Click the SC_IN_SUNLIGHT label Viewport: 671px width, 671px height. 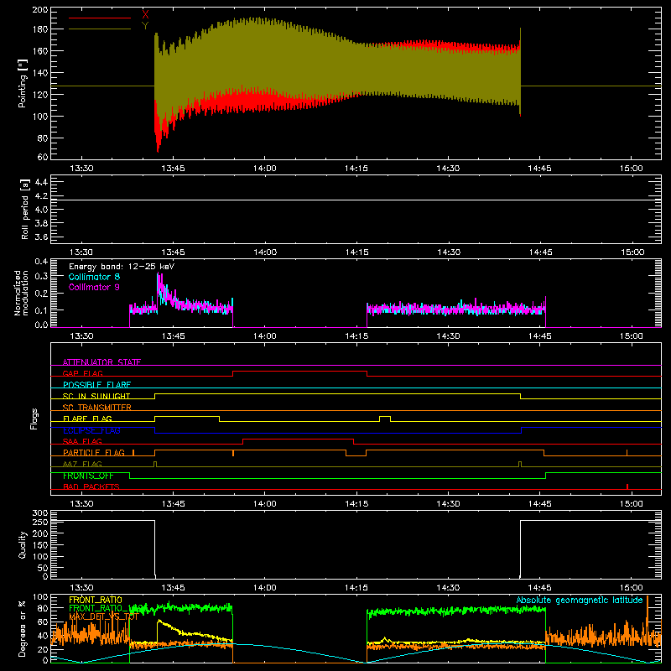(96, 396)
